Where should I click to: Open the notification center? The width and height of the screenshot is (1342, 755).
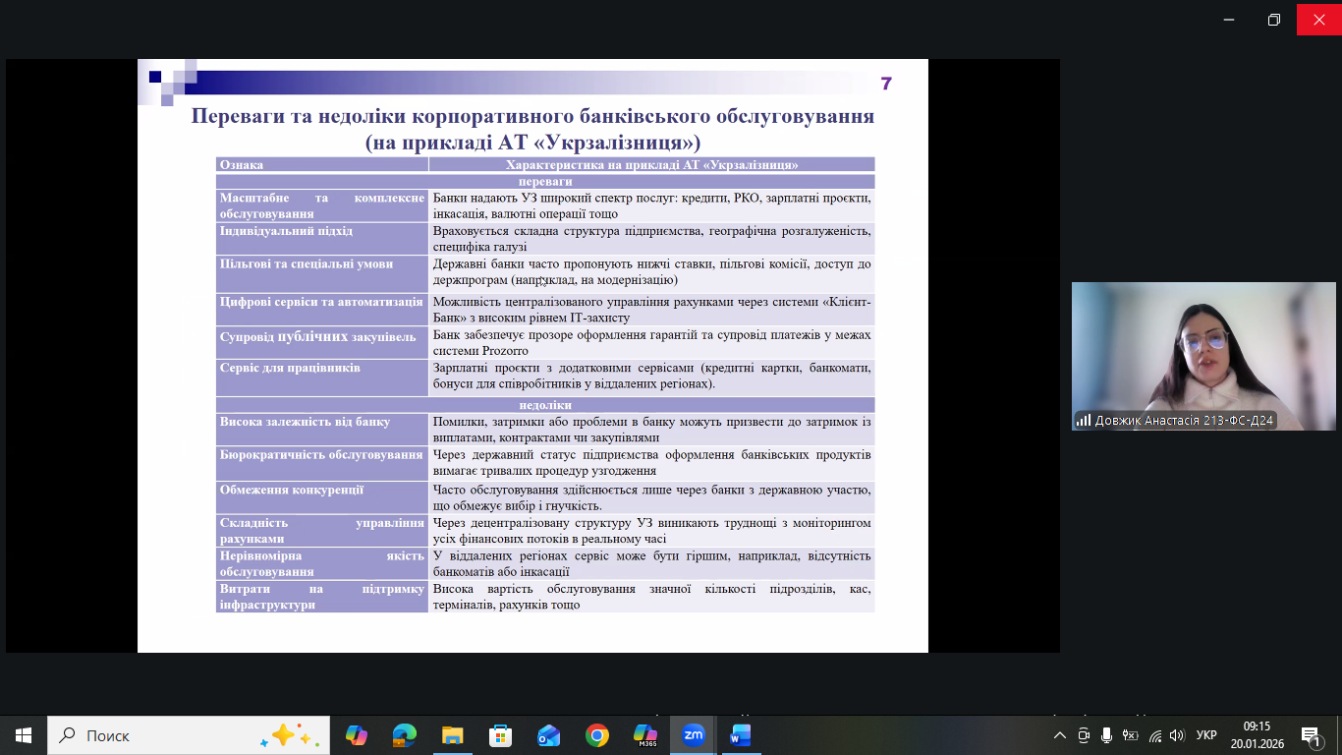[1311, 735]
